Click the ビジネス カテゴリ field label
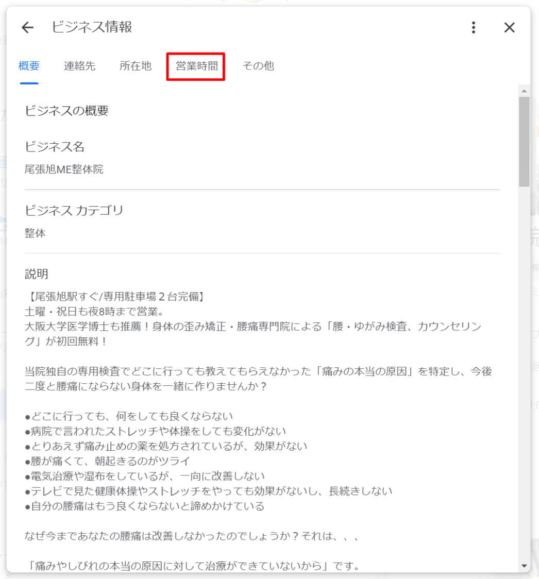 [x=74, y=211]
